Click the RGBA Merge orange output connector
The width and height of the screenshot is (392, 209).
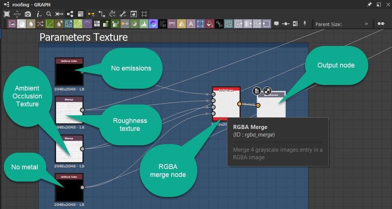(x=239, y=104)
